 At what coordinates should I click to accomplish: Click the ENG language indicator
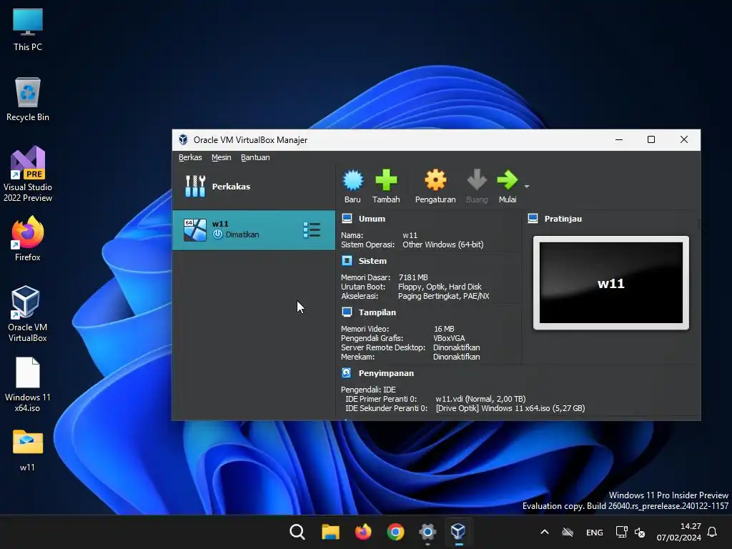click(x=594, y=532)
